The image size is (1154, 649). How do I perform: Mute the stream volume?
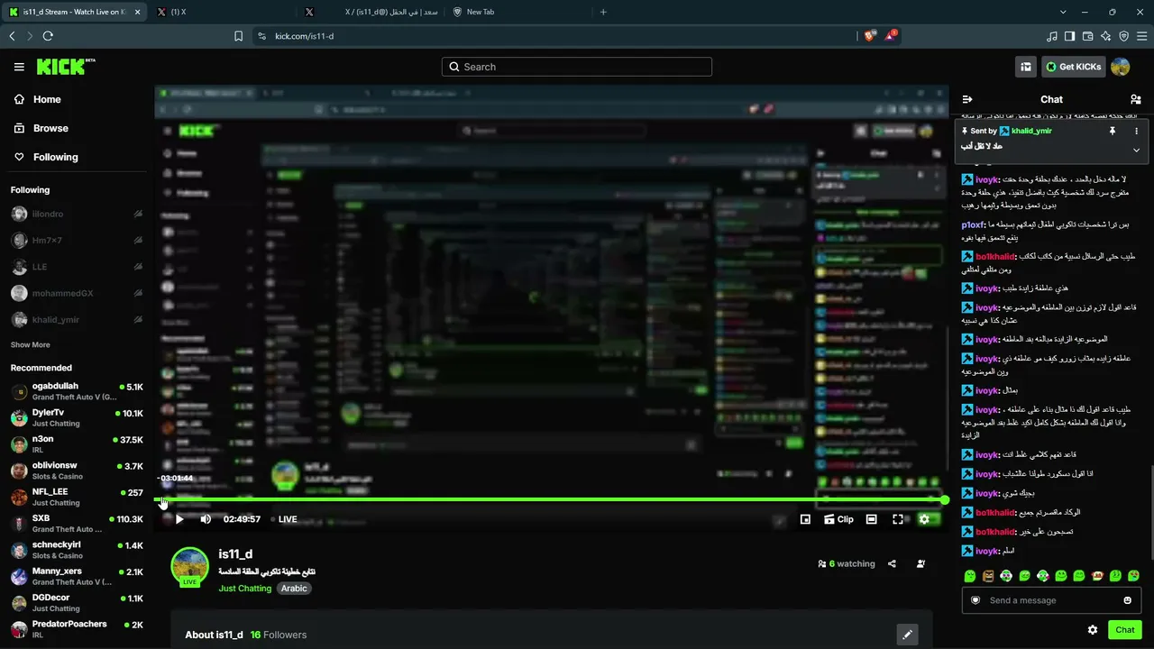206,519
